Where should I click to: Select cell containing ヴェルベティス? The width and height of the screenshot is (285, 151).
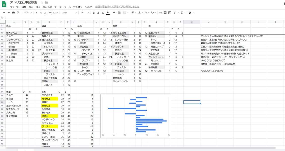(156, 57)
